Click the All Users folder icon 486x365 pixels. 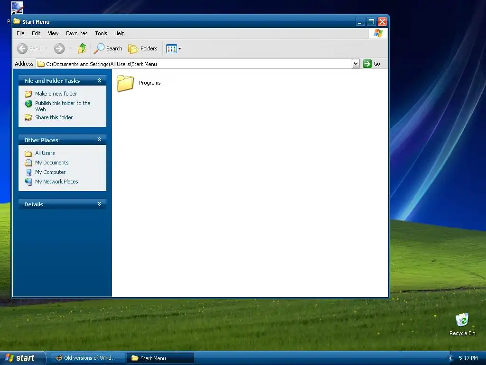click(28, 154)
